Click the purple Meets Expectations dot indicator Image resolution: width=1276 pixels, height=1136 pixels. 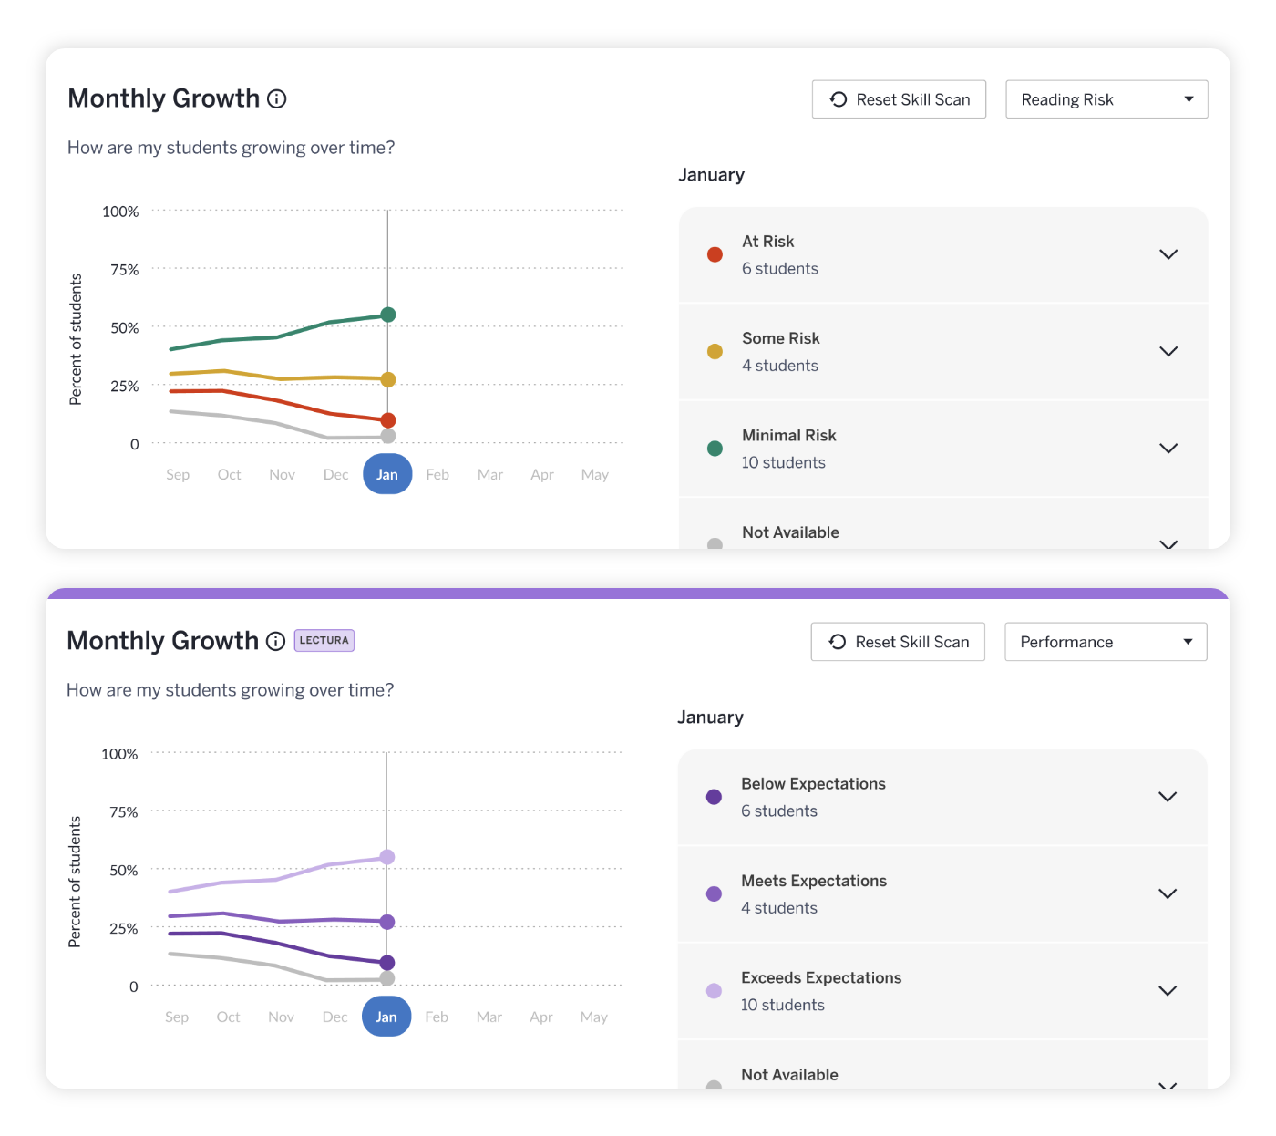tap(714, 893)
